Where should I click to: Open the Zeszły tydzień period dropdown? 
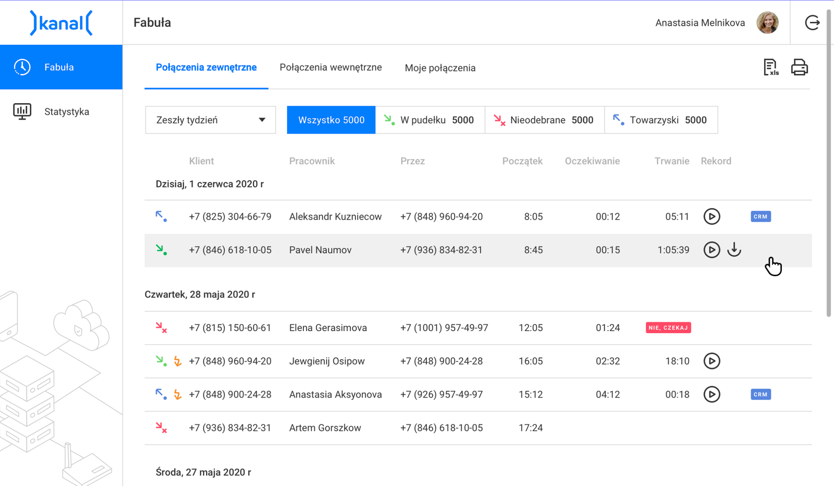click(x=210, y=120)
